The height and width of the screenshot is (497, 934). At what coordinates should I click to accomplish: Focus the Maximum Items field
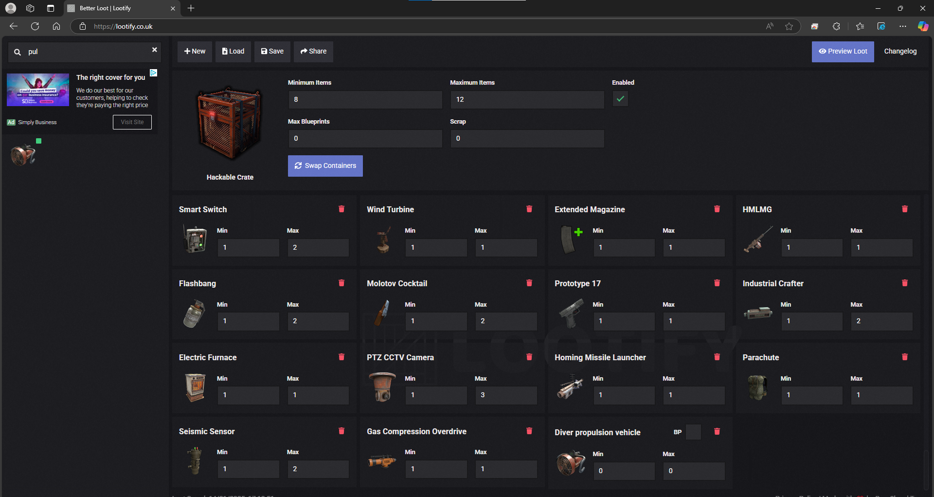[x=527, y=99]
